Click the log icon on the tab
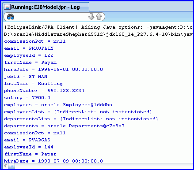This screenshot has height=170, width=194. 7,7
